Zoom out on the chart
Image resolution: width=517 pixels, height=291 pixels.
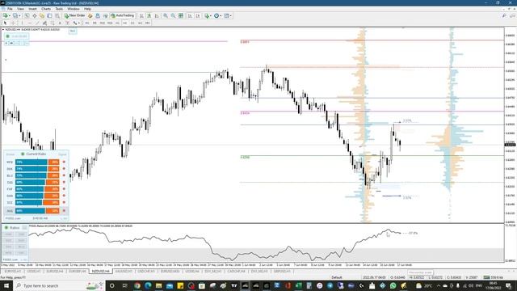173,15
